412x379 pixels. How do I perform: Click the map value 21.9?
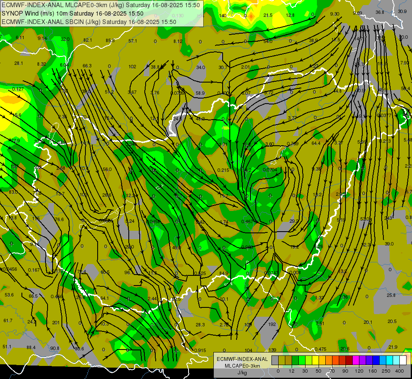(393, 347)
